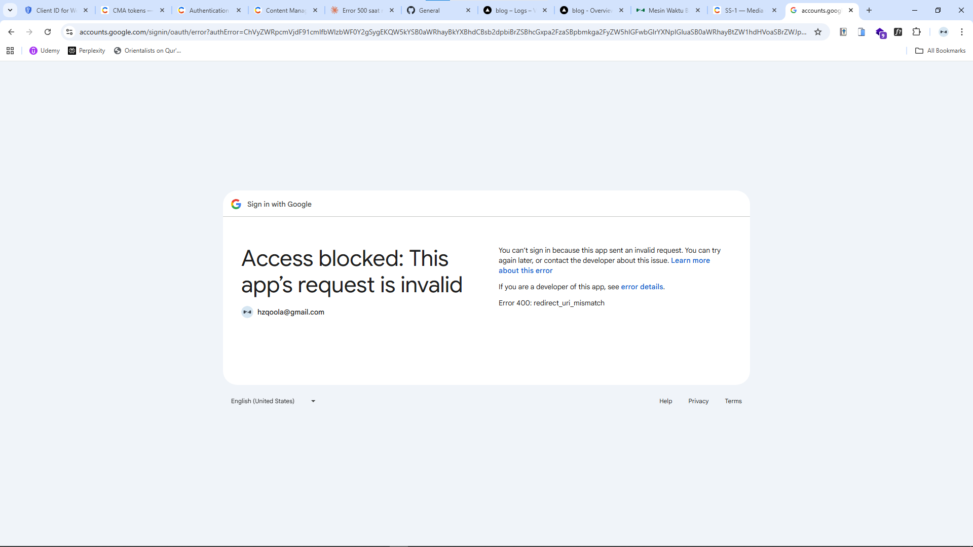Open the All Bookmarks folder
The image size is (973, 547).
(x=941, y=51)
